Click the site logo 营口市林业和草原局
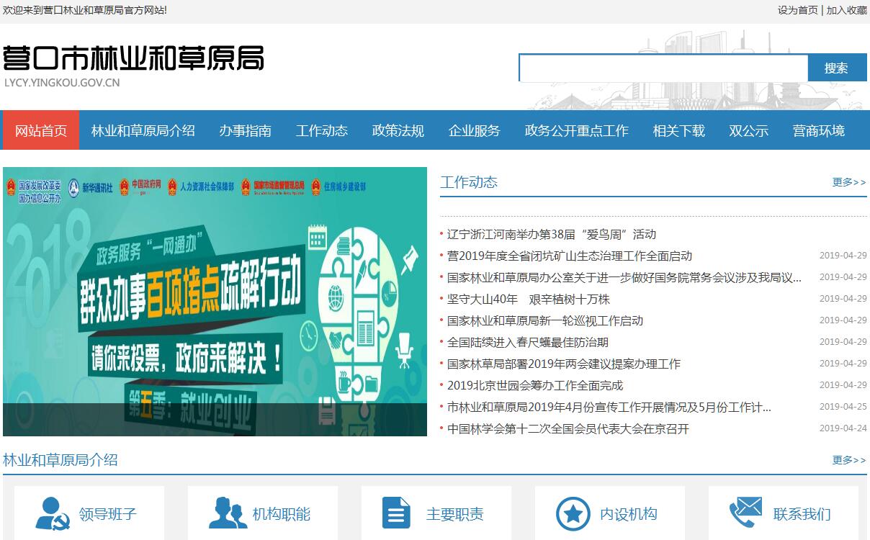Screen dimensions: 870x540 (133, 59)
